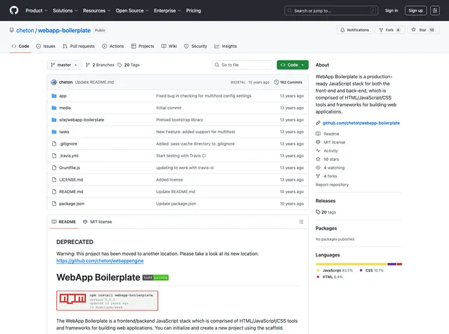
Task: Click the eye icon beside 4 watching
Action: click(318, 168)
